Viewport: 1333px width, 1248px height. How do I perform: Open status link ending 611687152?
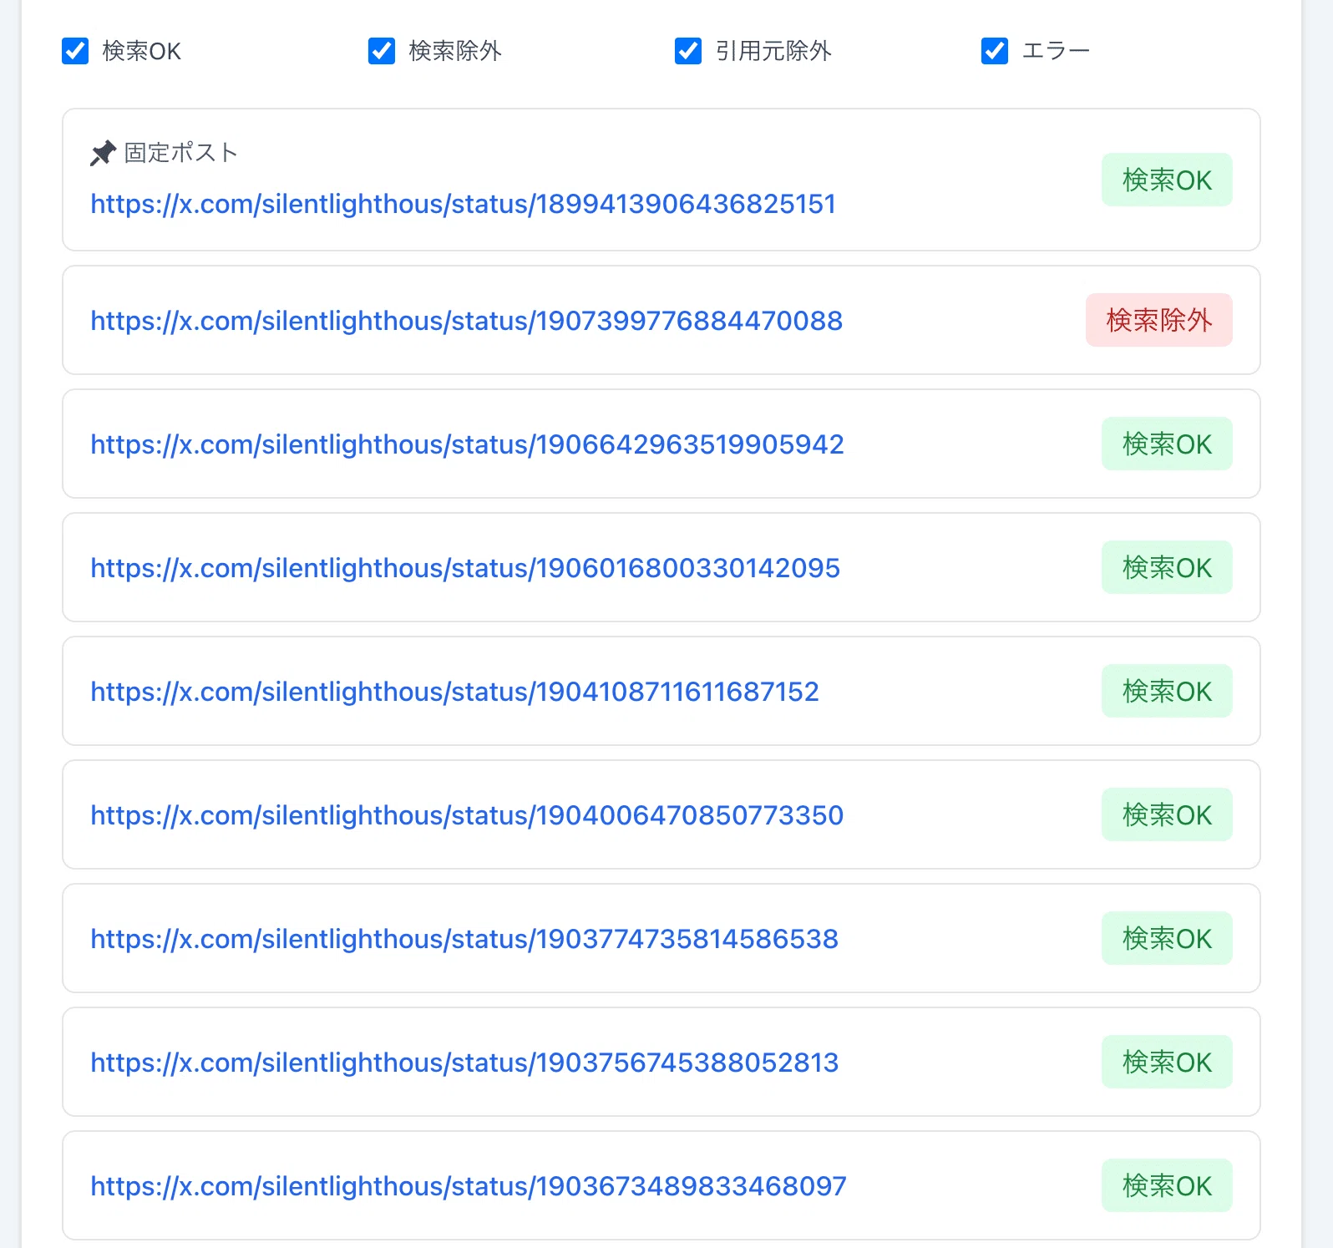455,692
